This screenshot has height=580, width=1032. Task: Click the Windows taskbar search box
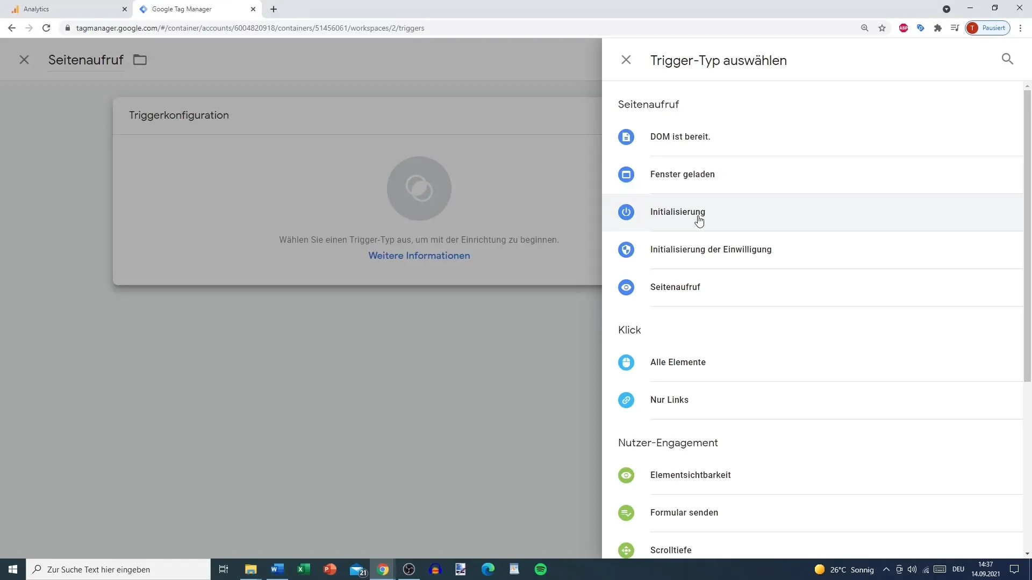click(x=118, y=569)
